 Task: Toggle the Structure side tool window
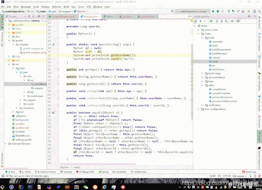click(x=2, y=39)
